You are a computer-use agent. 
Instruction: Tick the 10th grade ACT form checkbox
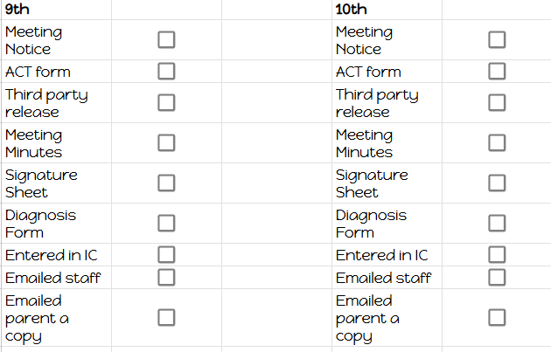point(497,71)
